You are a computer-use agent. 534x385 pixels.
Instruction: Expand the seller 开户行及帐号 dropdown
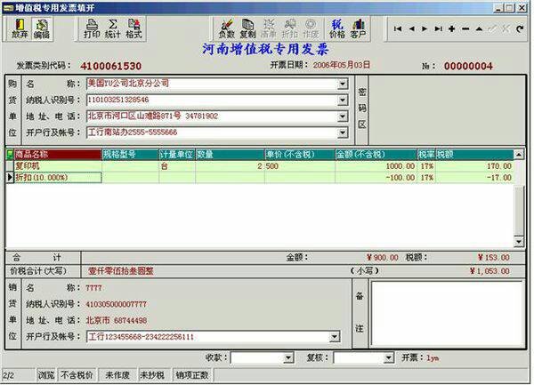[335, 337]
